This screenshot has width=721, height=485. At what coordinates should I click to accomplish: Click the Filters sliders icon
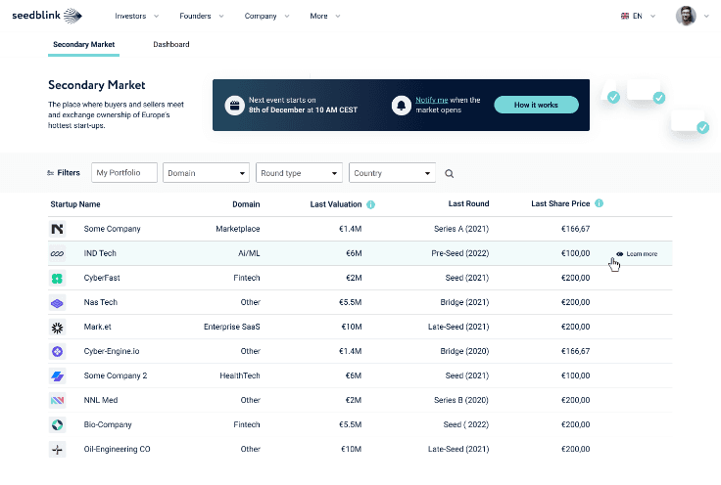click(x=51, y=173)
